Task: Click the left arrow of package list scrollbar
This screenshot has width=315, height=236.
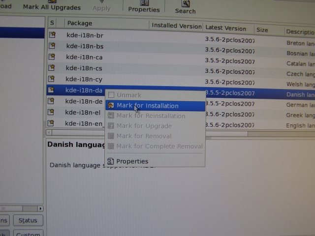Action: point(49,132)
